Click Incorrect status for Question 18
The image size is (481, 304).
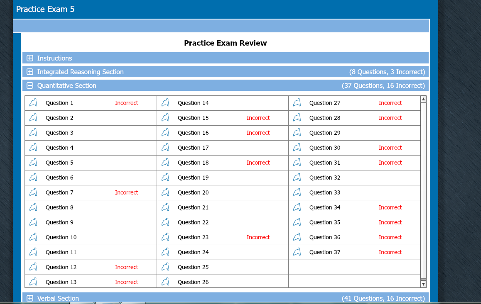pos(258,163)
